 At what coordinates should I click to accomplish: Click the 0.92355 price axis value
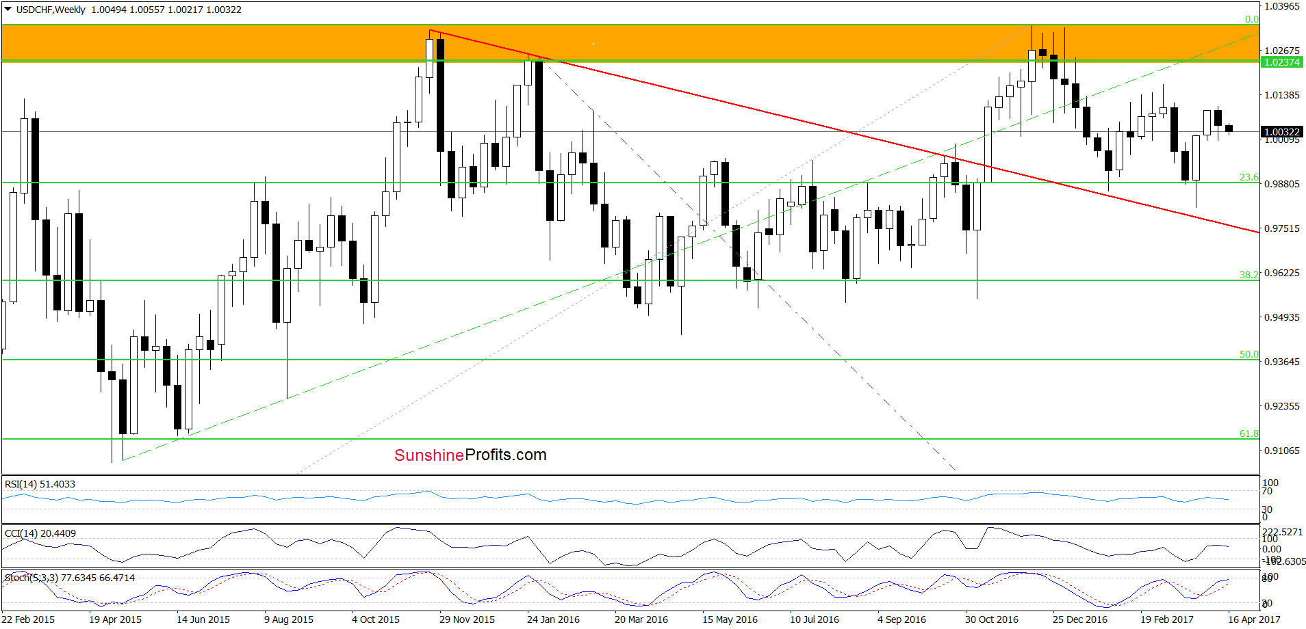[x=1281, y=406]
